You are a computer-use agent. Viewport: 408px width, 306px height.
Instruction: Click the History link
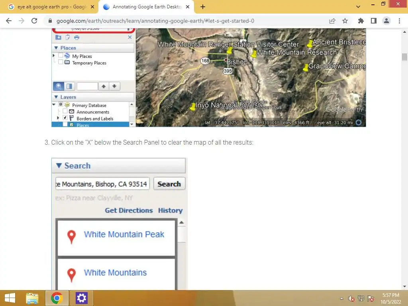tap(170, 210)
